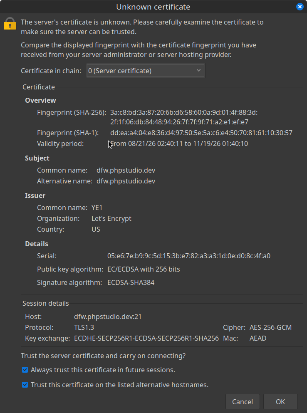Click the AES-256-GCM cipher value
This screenshot has width=307, height=413.
click(x=271, y=327)
